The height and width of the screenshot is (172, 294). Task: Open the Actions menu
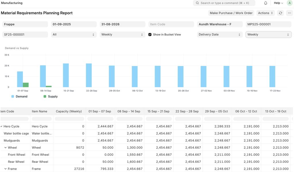tap(265, 13)
